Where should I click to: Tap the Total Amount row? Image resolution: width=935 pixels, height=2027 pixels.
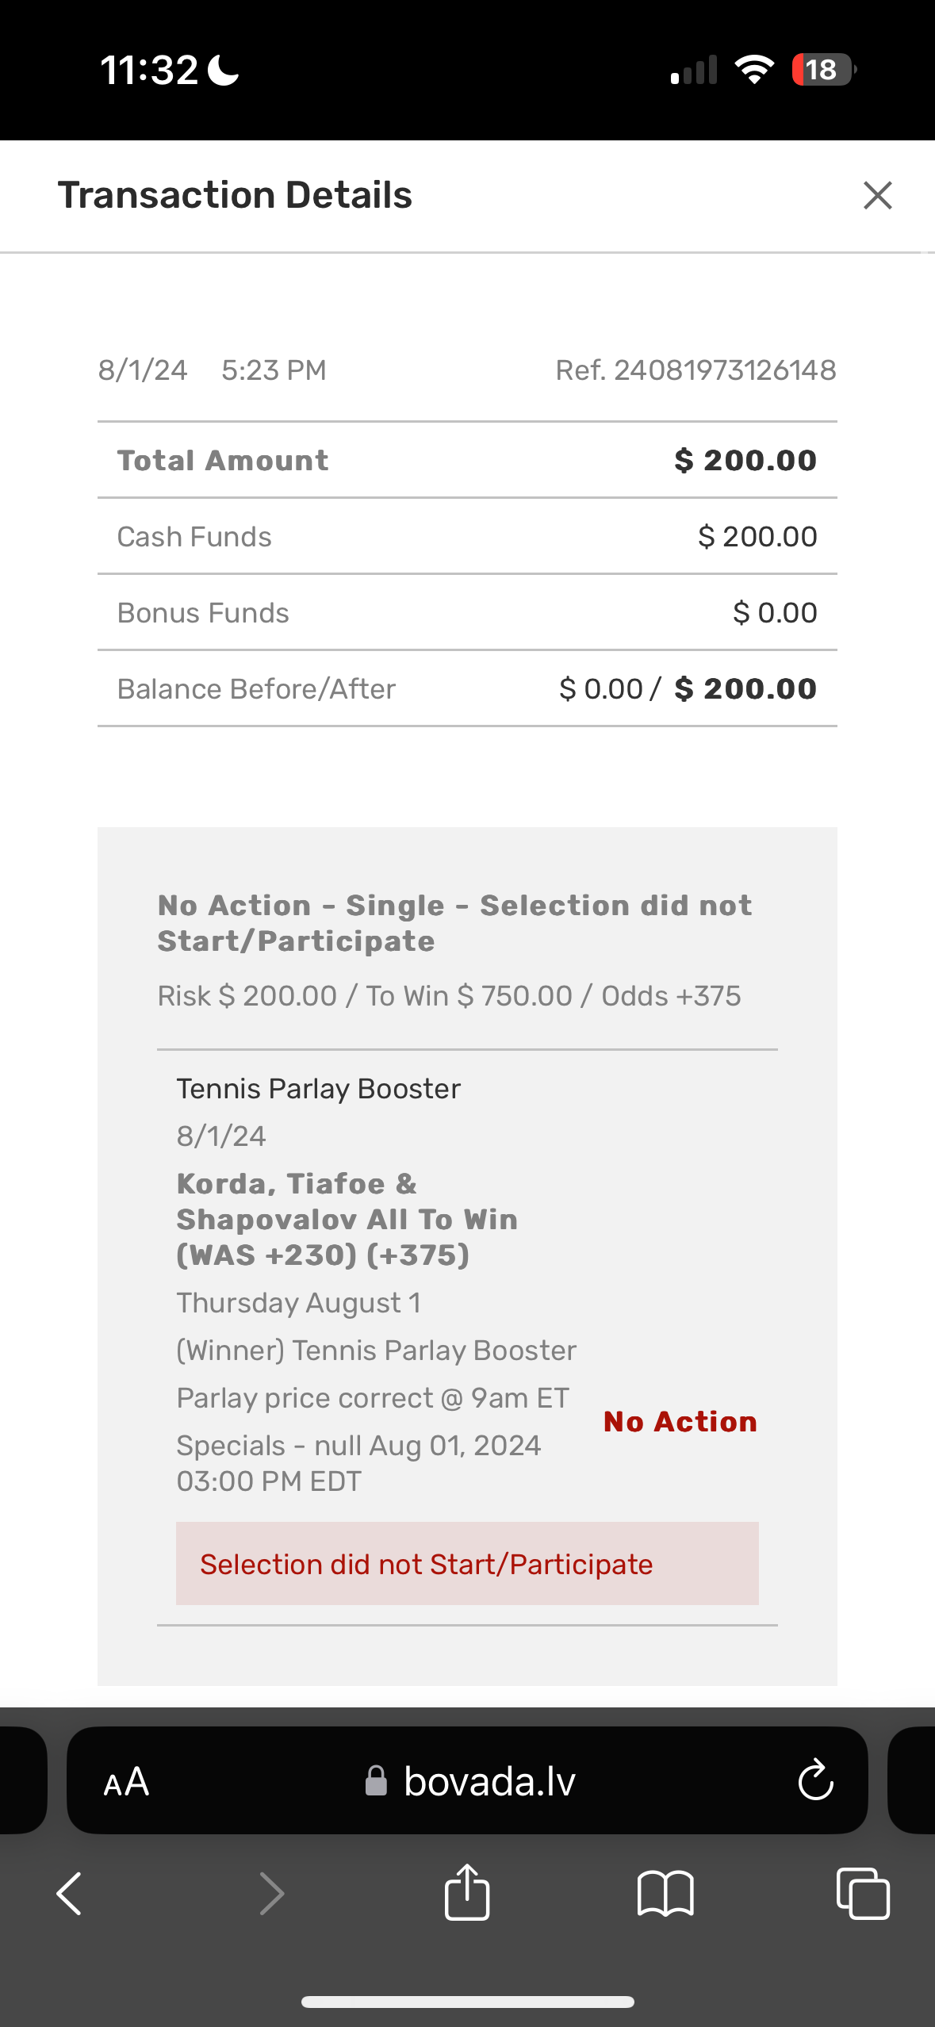pyautogui.click(x=467, y=460)
